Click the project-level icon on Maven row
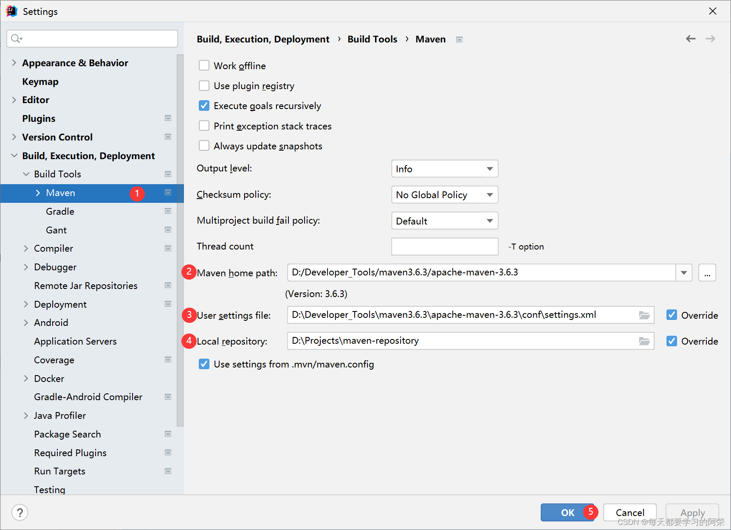This screenshot has height=530, width=731. 168,192
